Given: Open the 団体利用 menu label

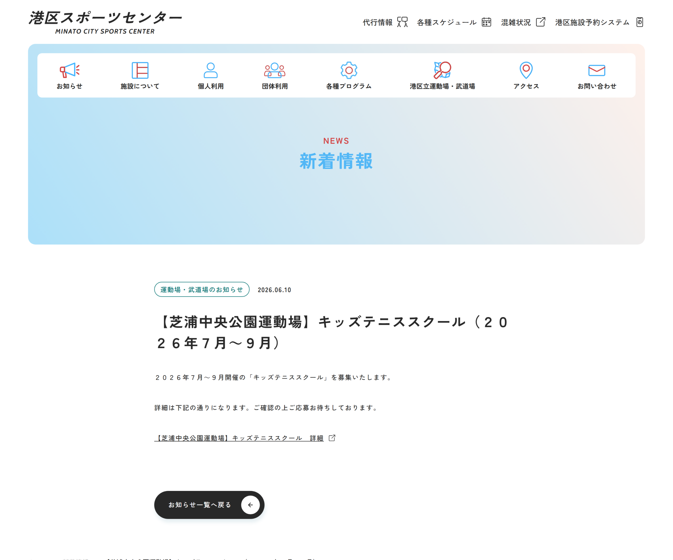Looking at the screenshot, I should (x=275, y=86).
